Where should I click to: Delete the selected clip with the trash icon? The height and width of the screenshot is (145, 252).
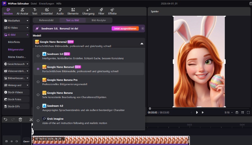20,119
